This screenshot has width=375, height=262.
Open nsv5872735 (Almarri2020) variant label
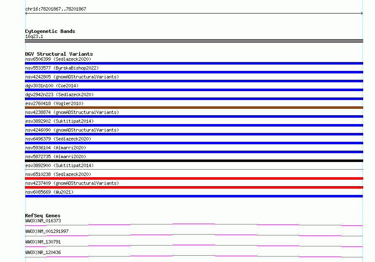[x=56, y=157]
